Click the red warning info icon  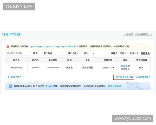point(8,47)
